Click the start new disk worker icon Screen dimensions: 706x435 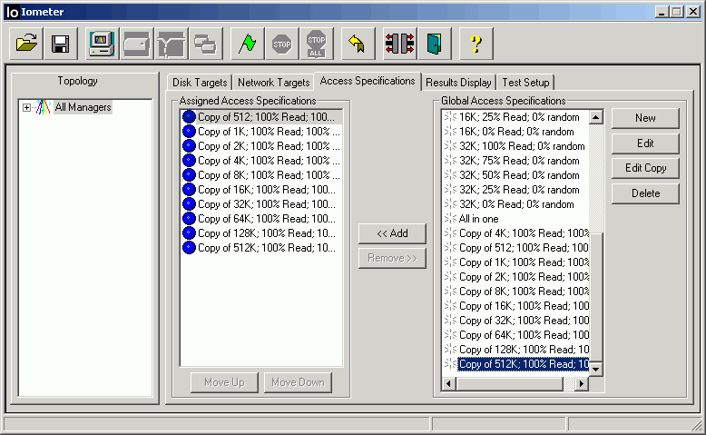[137, 44]
